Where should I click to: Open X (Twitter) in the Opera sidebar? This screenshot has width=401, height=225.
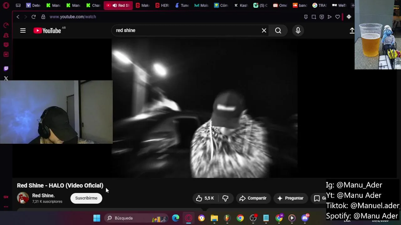tap(6, 78)
